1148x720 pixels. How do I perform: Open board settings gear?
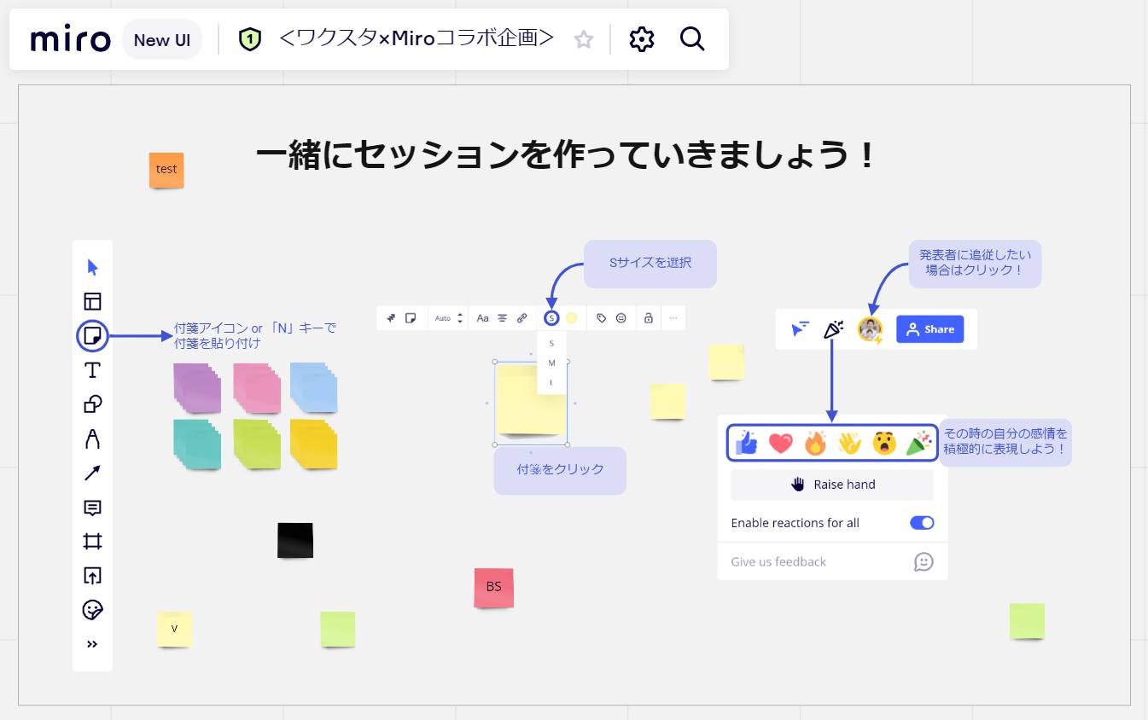coord(641,39)
